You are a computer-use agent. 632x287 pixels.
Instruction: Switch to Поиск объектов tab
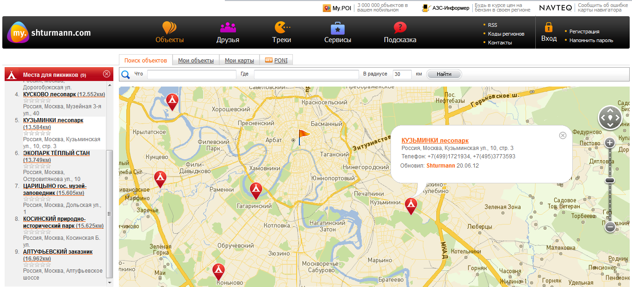click(x=145, y=60)
